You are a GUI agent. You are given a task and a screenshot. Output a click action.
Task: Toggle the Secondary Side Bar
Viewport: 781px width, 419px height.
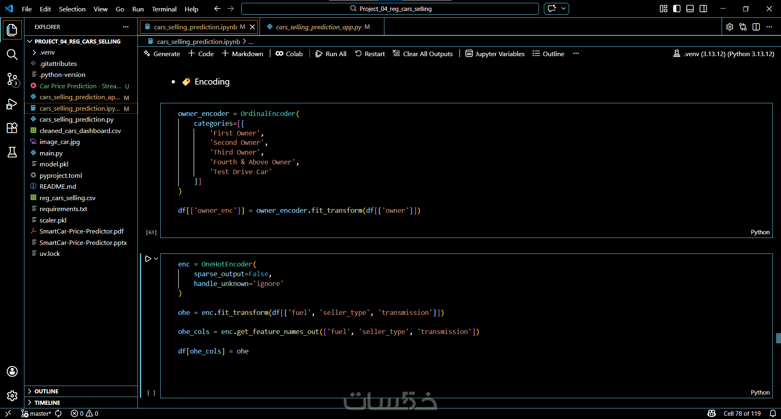click(703, 9)
